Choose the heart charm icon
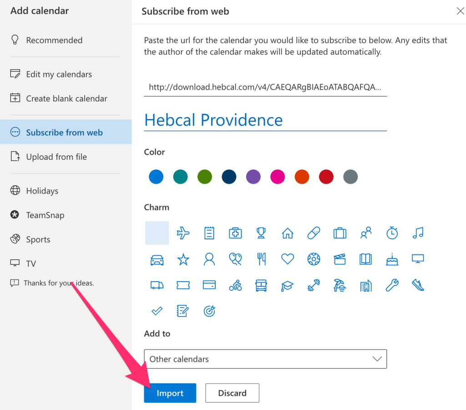The height and width of the screenshot is (410, 466). 287,259
